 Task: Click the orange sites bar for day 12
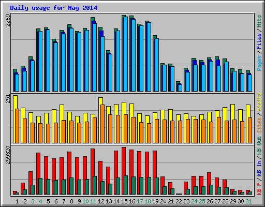pos(102,124)
